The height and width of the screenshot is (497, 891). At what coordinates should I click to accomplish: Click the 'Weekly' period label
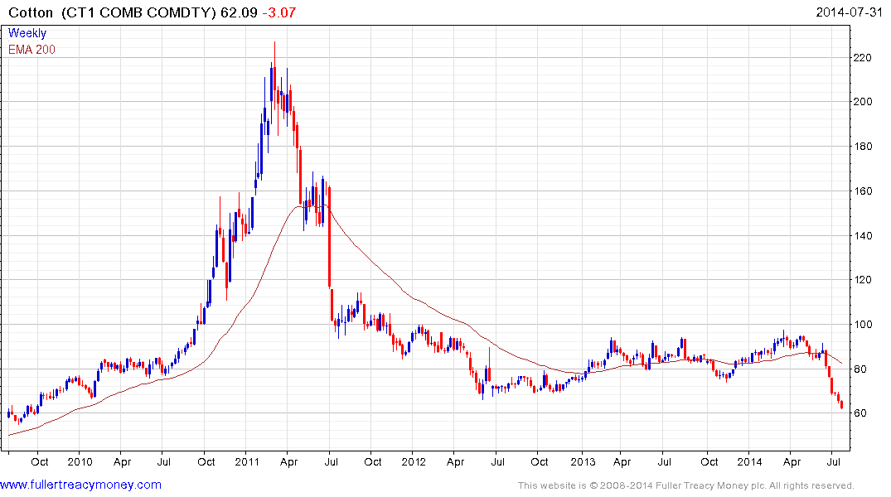[27, 33]
